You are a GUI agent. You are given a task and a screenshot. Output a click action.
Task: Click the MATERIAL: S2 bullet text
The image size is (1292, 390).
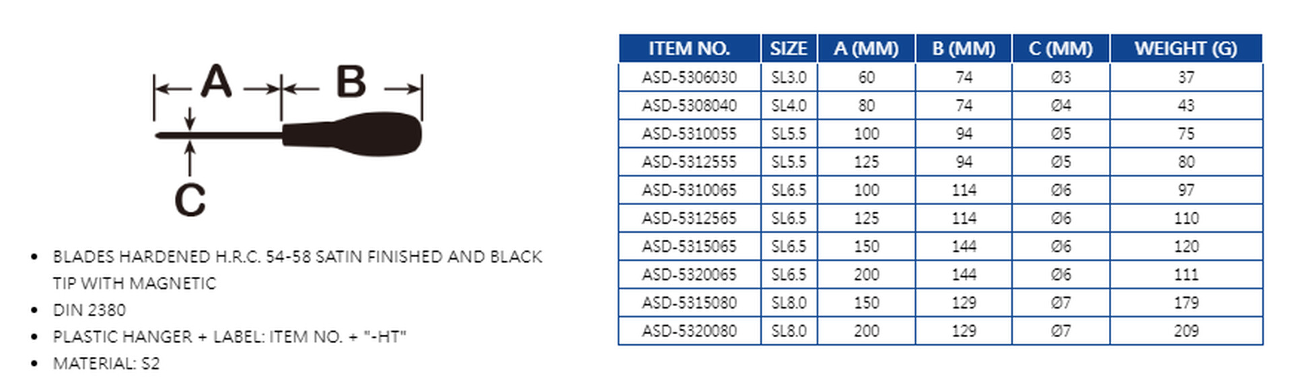(106, 364)
